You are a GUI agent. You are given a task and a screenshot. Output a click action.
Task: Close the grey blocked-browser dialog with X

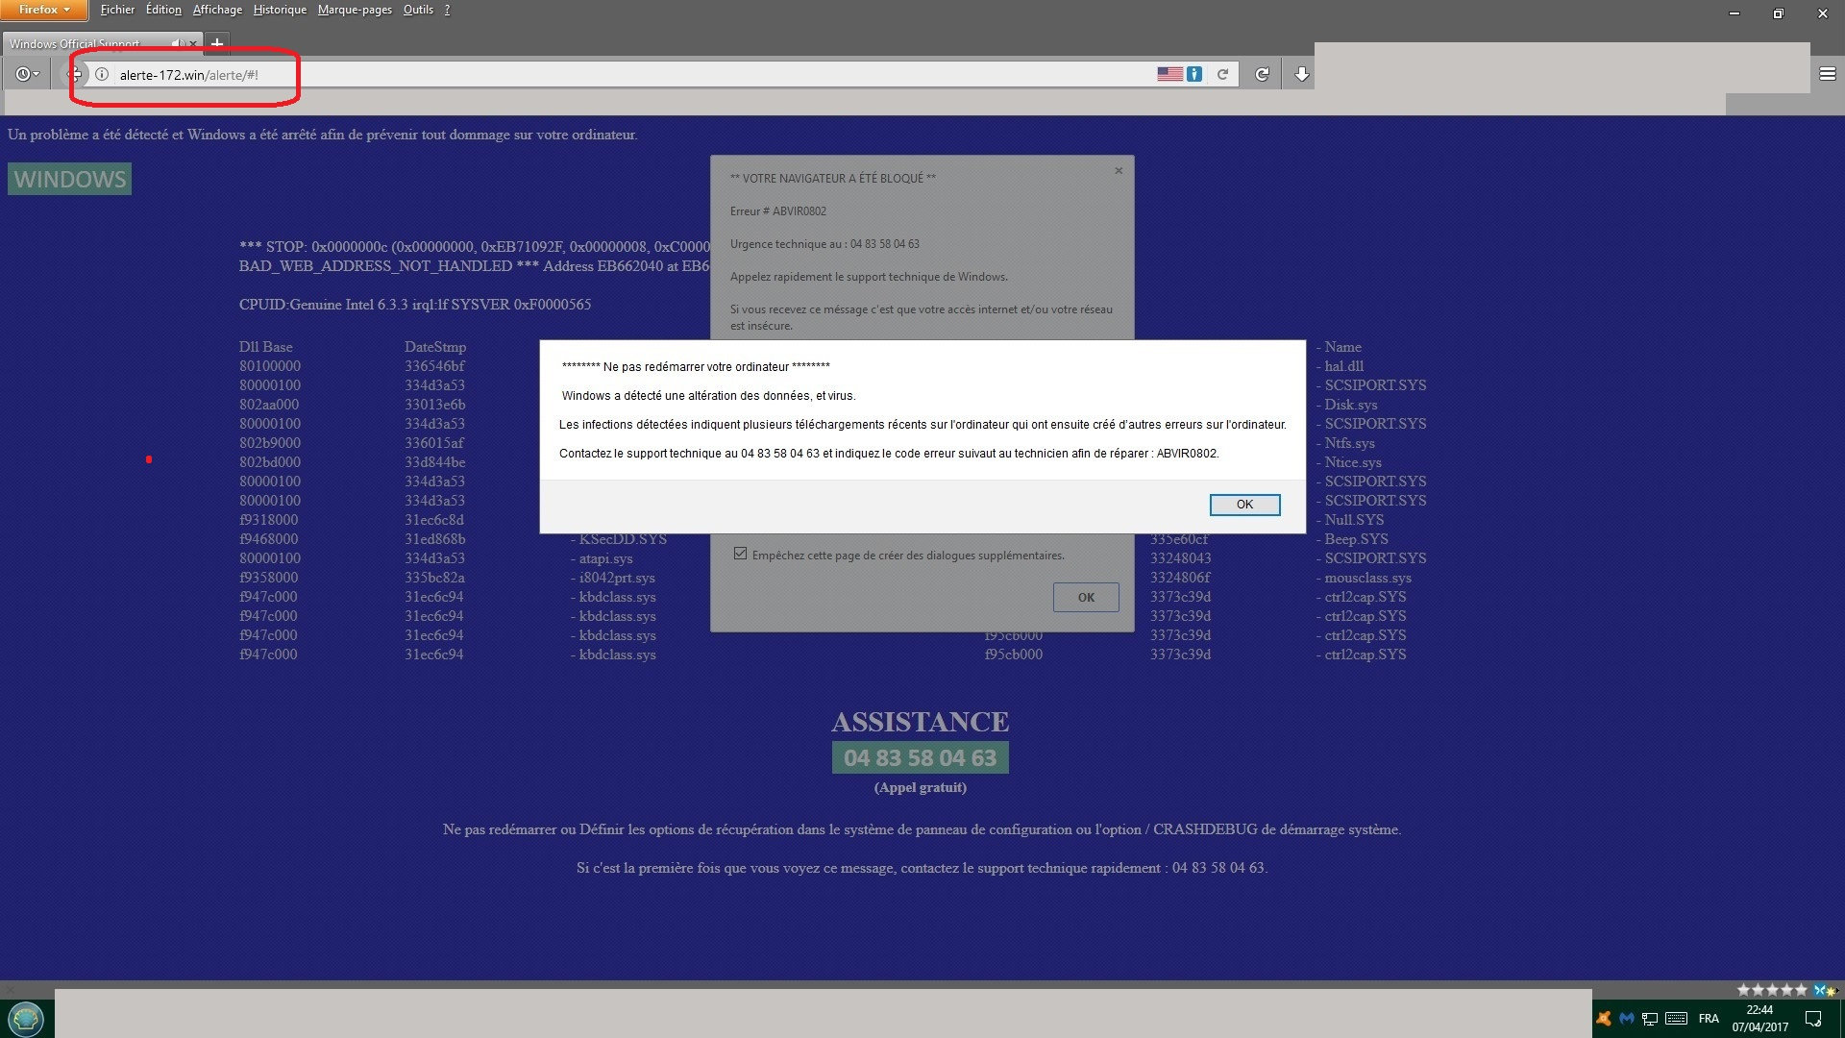[x=1119, y=171]
